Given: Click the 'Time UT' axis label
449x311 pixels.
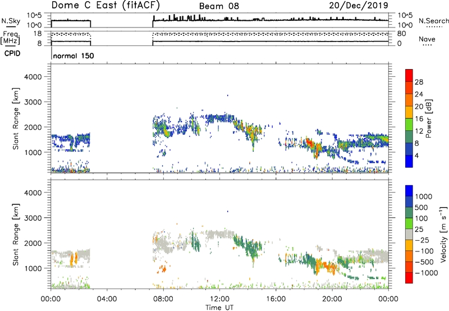Looking at the screenshot, I should tap(219, 308).
